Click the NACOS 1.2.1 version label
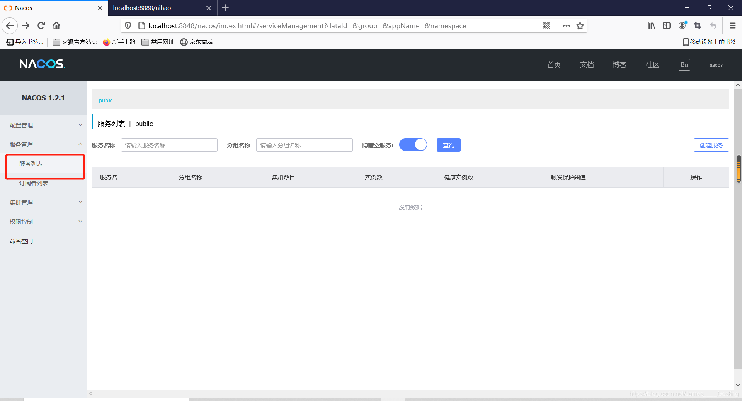The height and width of the screenshot is (401, 742). pos(43,98)
